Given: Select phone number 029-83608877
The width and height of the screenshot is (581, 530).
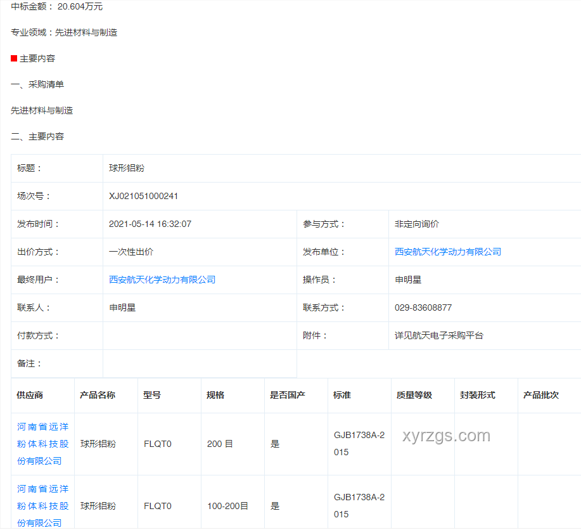Looking at the screenshot, I should [x=423, y=307].
